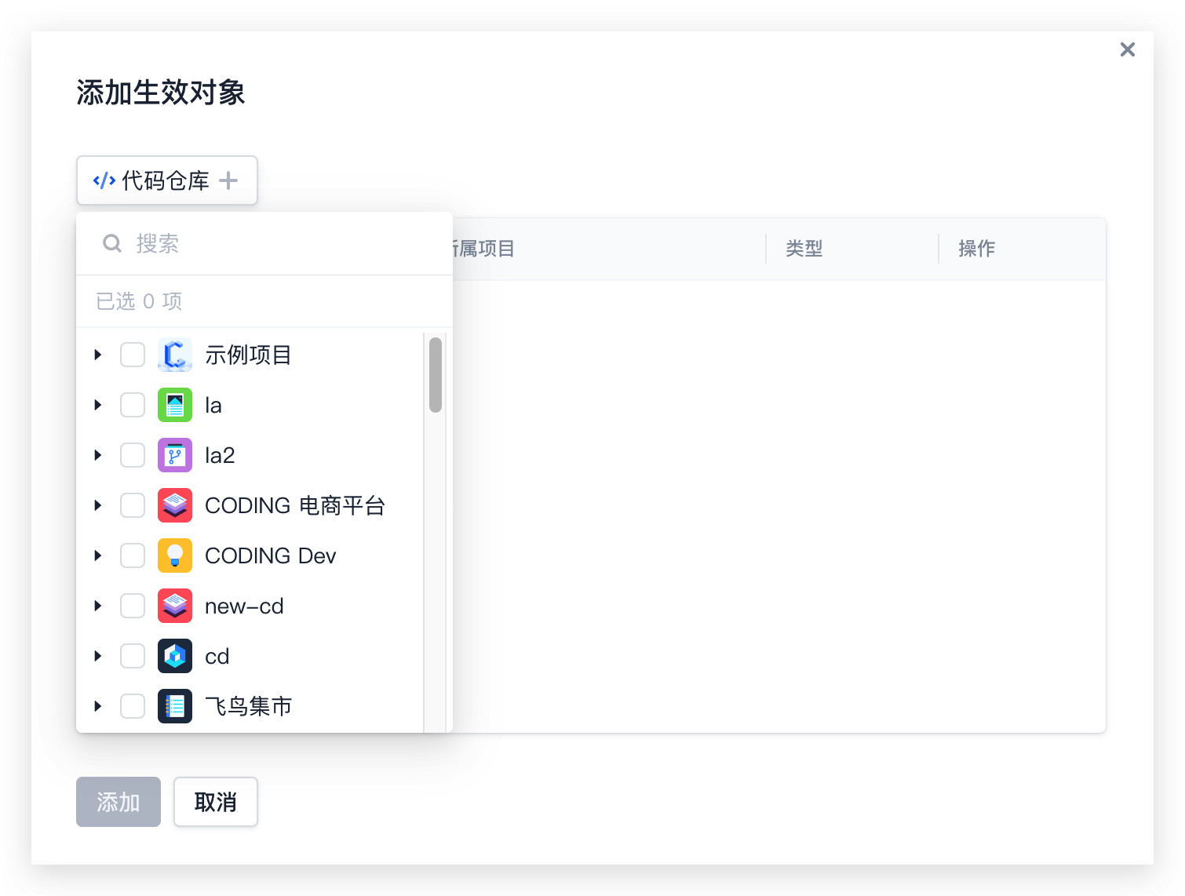Expand the 飞鸟集市 project arrow
This screenshot has width=1185, height=896.
click(98, 706)
